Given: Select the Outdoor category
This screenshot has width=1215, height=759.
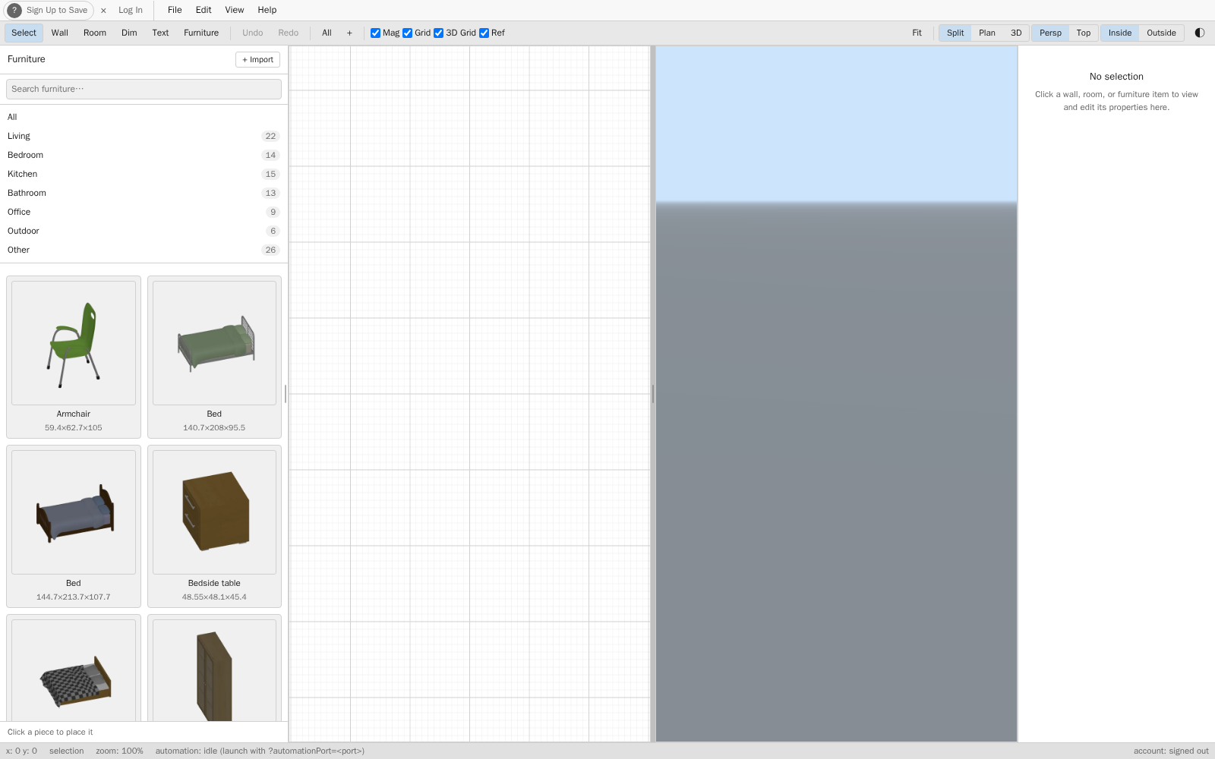Looking at the screenshot, I should pos(144,231).
